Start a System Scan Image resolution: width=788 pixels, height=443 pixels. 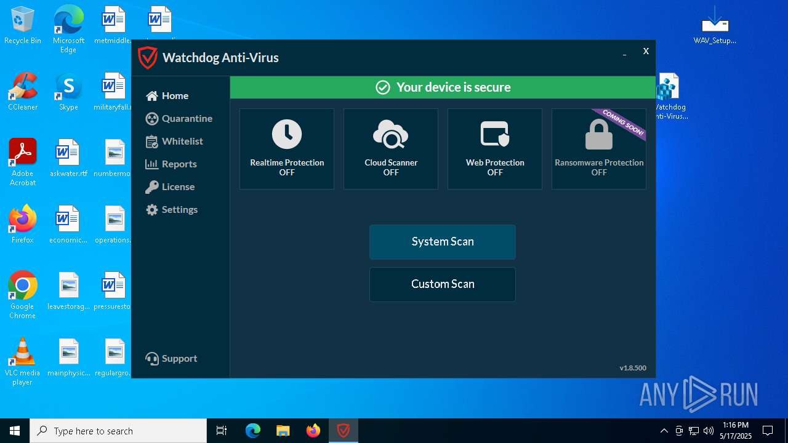click(443, 242)
